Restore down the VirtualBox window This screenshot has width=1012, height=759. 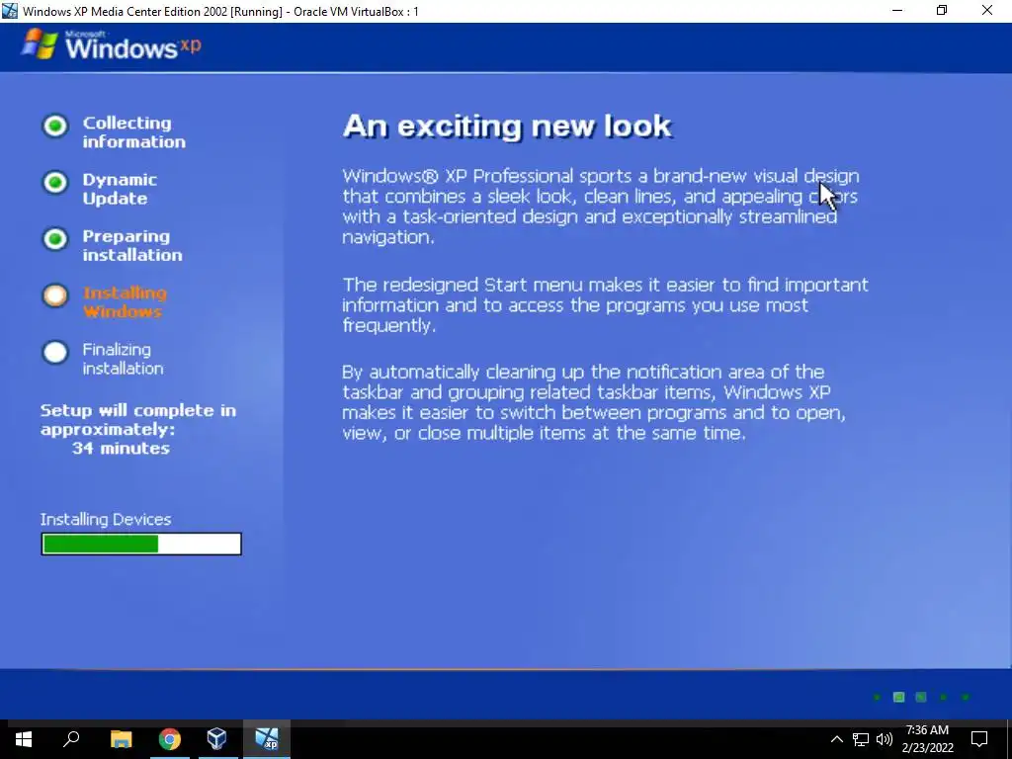942,11
